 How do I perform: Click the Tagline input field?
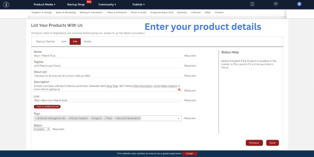click(108, 66)
